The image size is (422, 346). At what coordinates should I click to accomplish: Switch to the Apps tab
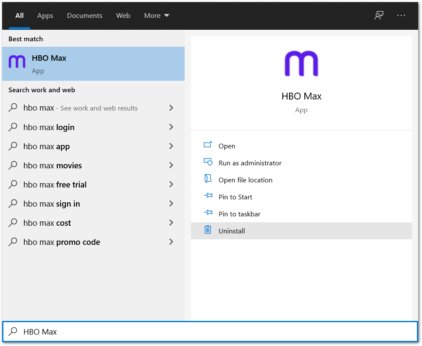point(45,16)
